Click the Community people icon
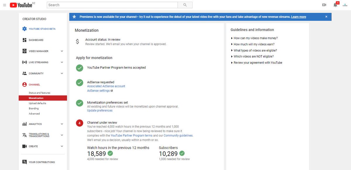Screen dimensions: 351x170 (25, 73)
